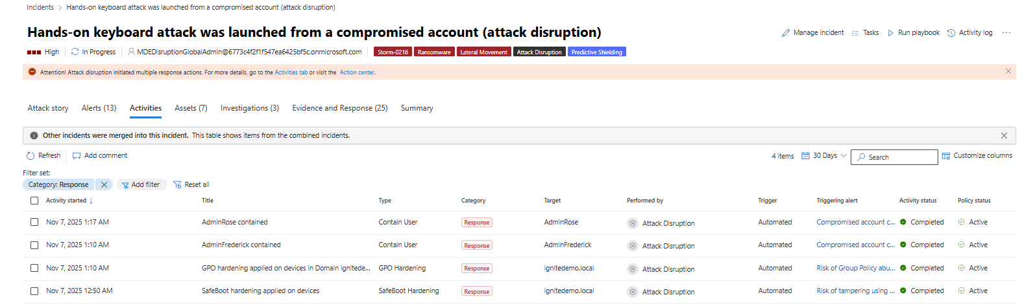Click the Add comment icon
The width and height of the screenshot is (1022, 308).
[77, 156]
